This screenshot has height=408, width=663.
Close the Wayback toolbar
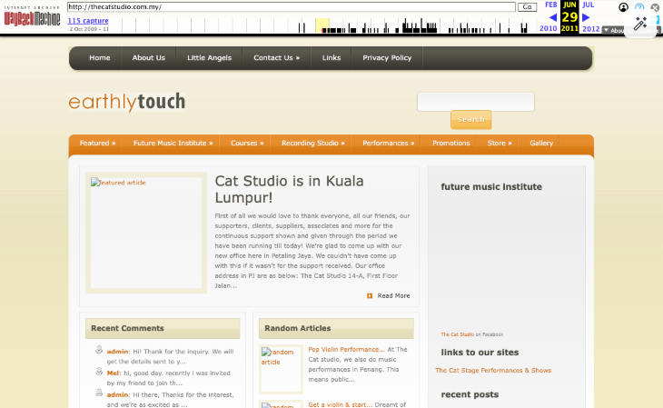coord(655,7)
